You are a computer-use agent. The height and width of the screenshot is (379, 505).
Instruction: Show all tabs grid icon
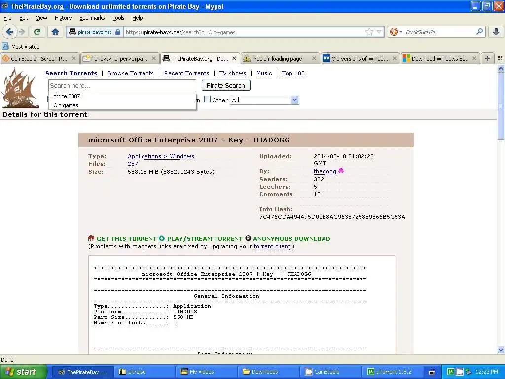(x=500, y=58)
